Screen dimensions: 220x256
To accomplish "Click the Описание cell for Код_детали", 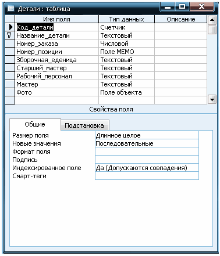I will 181,27.
